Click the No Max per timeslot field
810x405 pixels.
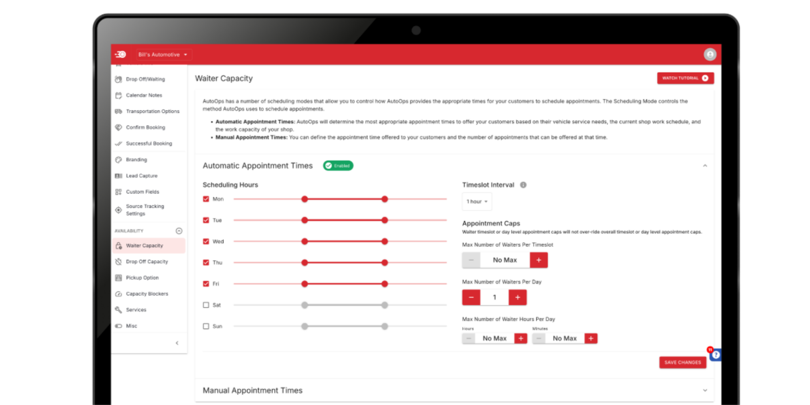pos(505,260)
